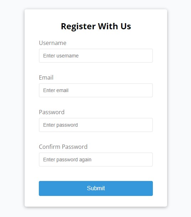Focus the Email input field
191x217 pixels.
(x=96, y=90)
